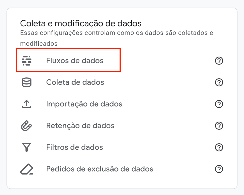The image size is (244, 195).
Task: Select Pedidos de exclusão de dados
Action: point(100,169)
